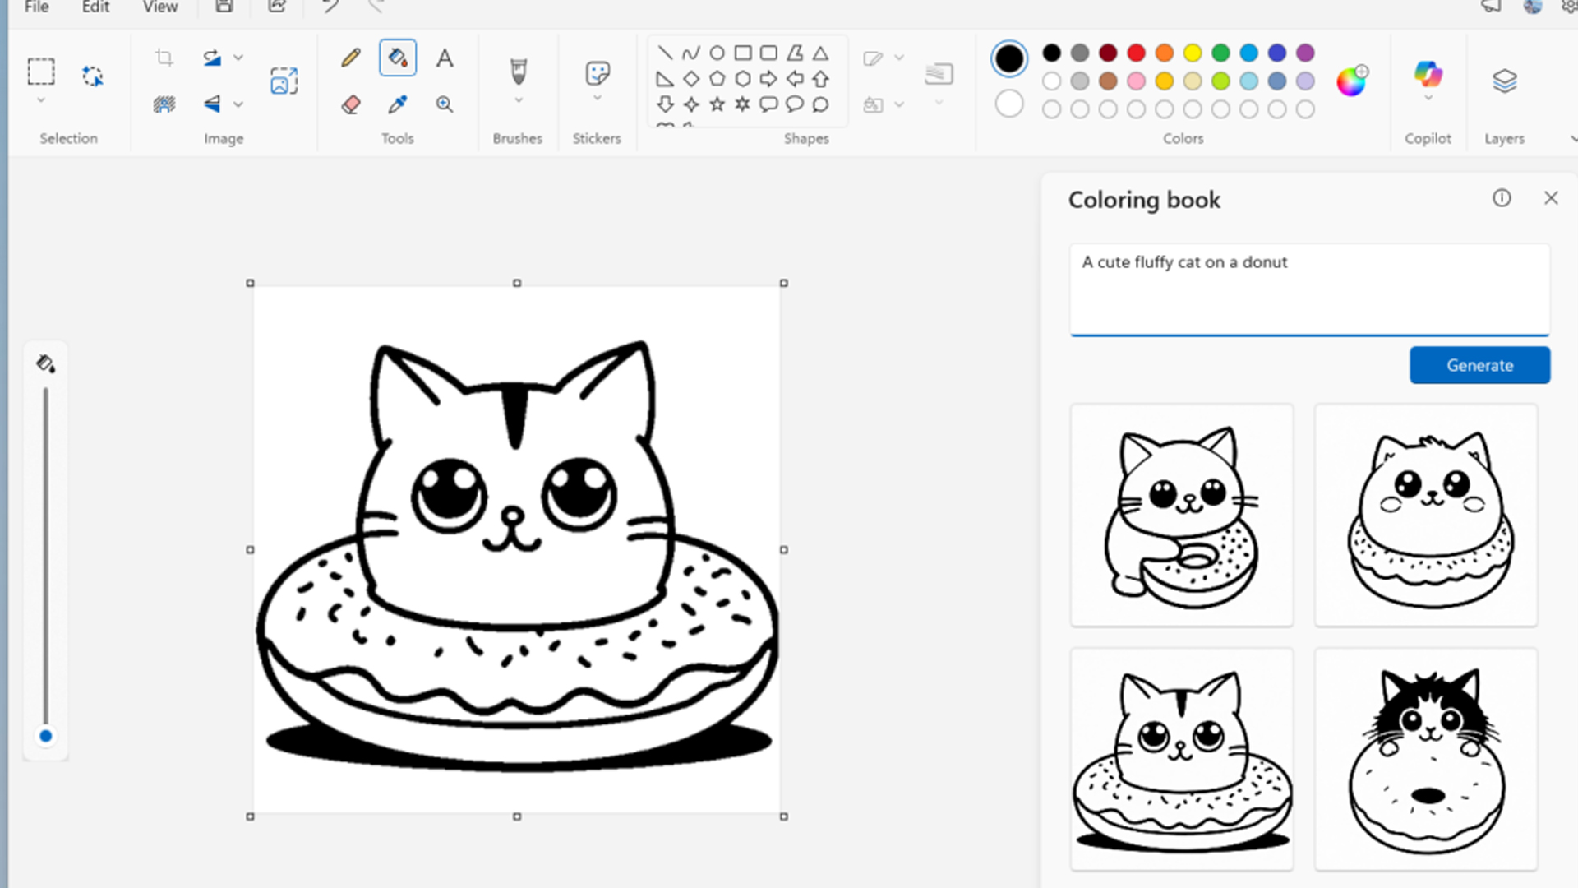The width and height of the screenshot is (1578, 888).
Task: Open the Edit menu
Action: coord(95,7)
